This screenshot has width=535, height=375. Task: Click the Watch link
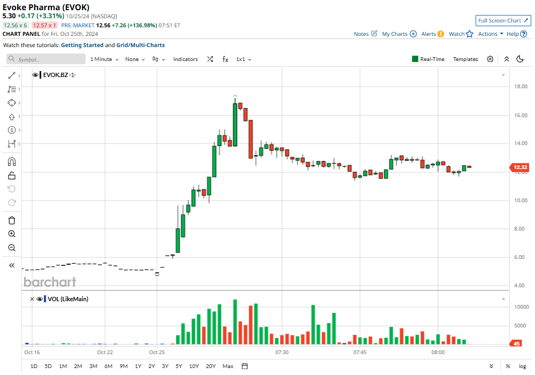(456, 34)
